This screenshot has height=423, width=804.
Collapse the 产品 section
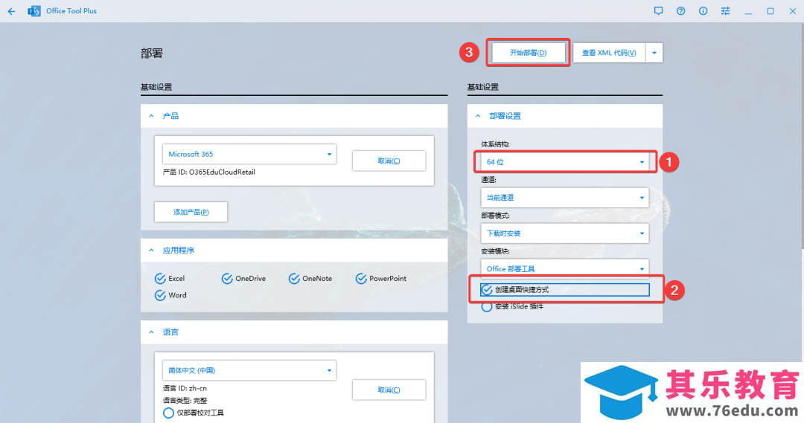pos(151,116)
